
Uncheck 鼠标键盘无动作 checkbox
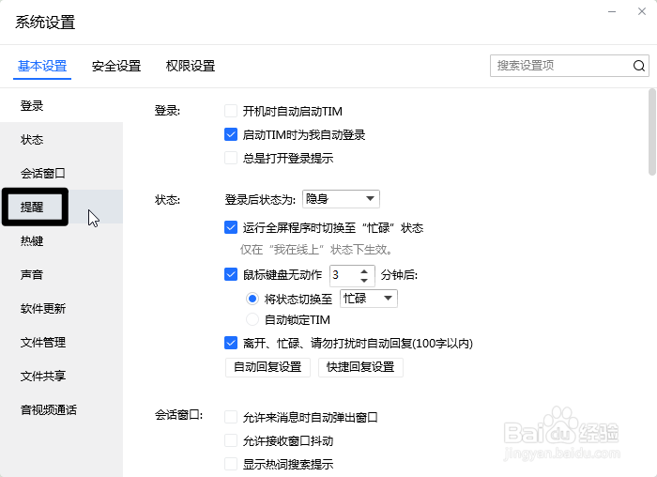tap(231, 274)
